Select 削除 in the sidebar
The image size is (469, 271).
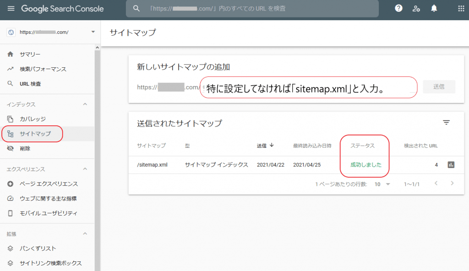click(x=25, y=149)
